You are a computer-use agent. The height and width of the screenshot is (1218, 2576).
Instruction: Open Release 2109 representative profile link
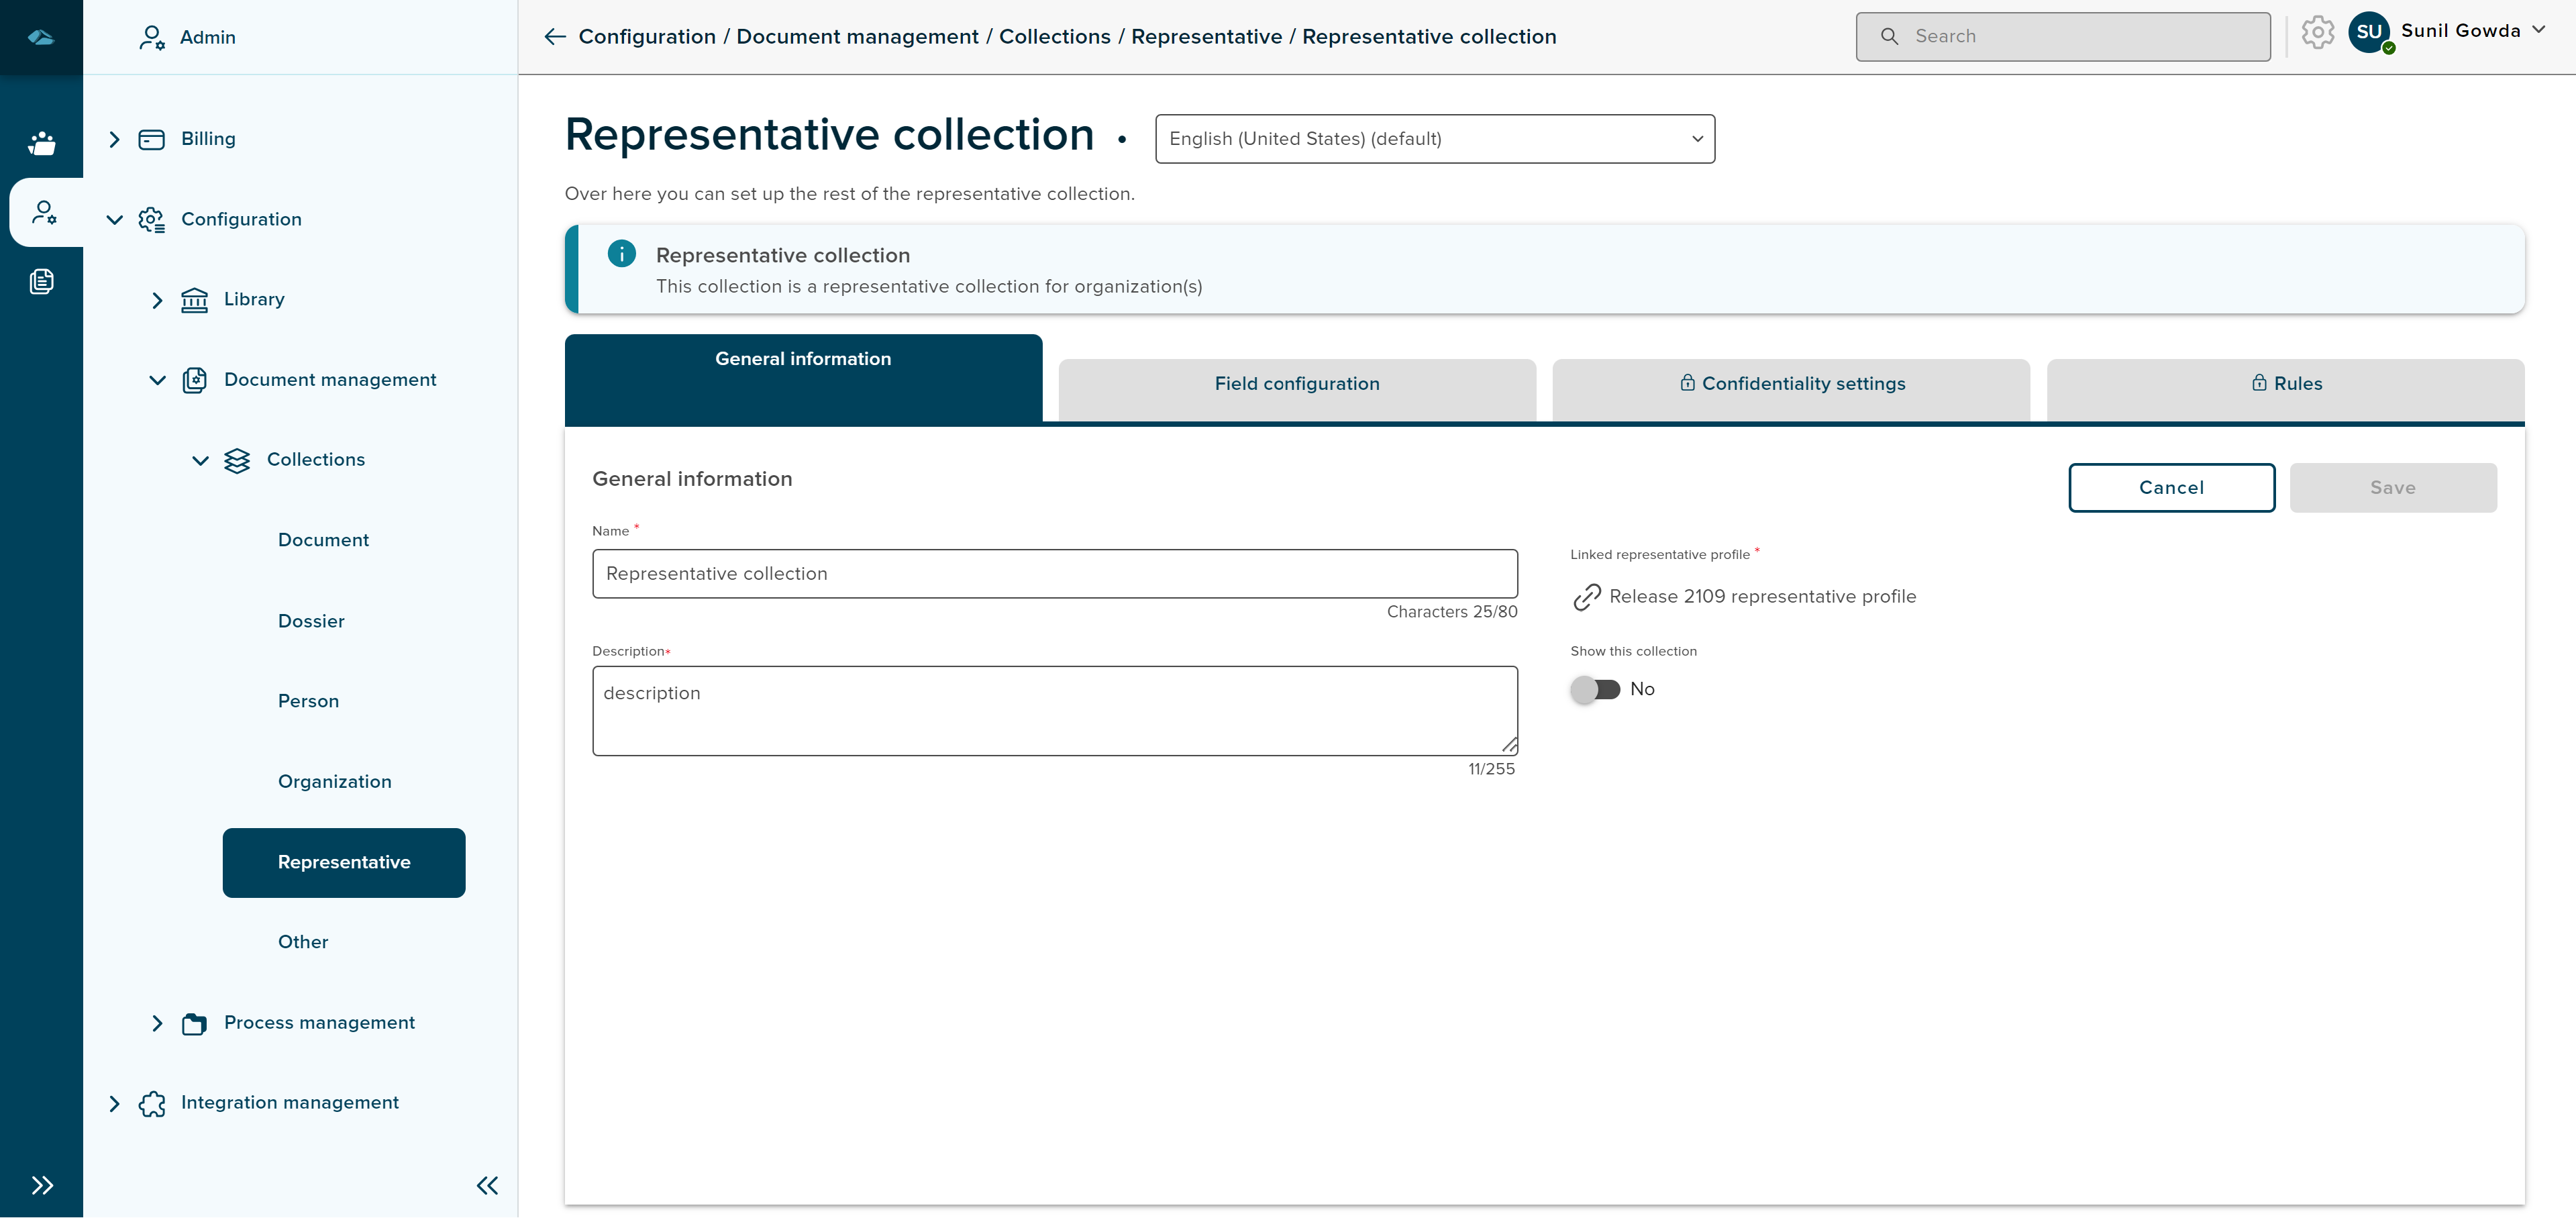(1762, 597)
